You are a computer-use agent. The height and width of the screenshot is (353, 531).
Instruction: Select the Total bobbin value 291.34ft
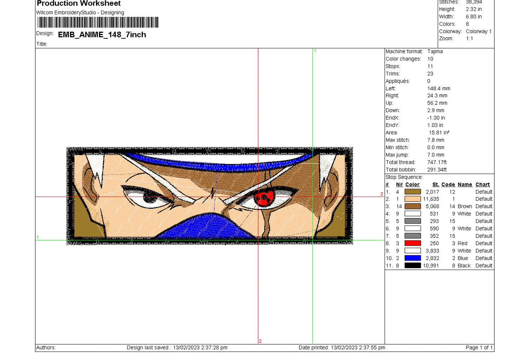[437, 170]
